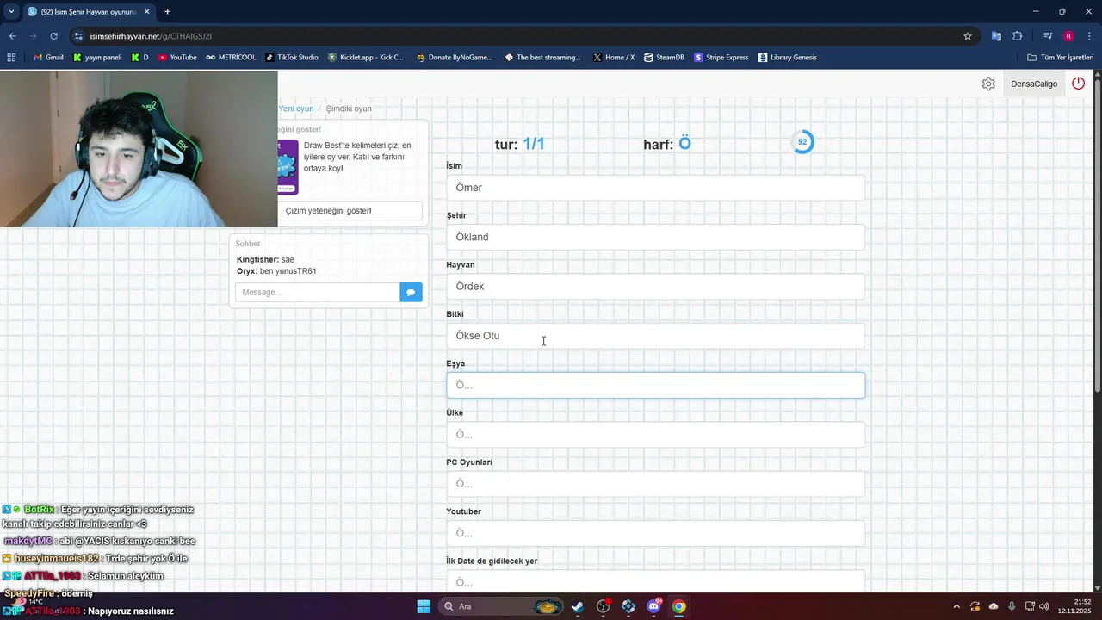The height and width of the screenshot is (620, 1102).
Task: Open Discord from the taskbar
Action: pos(653,606)
